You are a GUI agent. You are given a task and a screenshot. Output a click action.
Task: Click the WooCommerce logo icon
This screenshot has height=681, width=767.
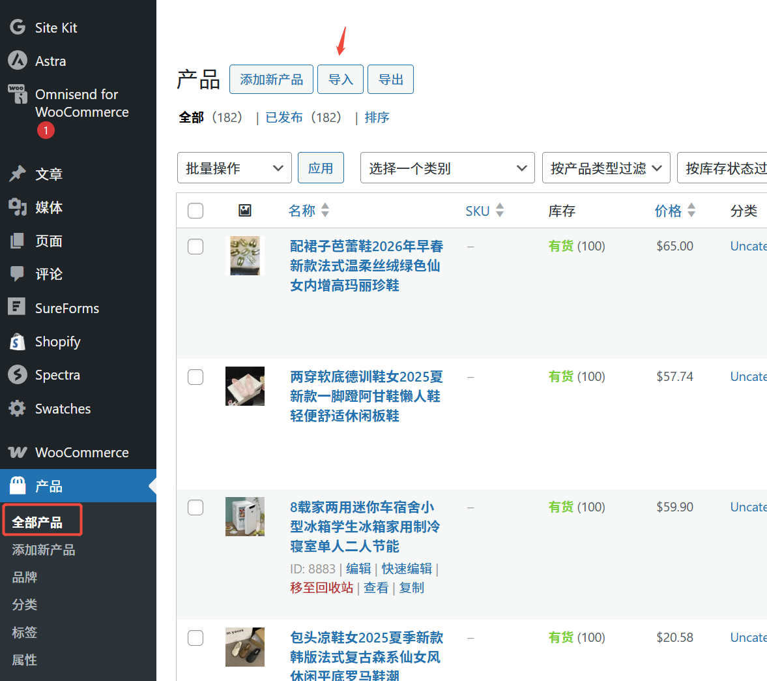[18, 452]
